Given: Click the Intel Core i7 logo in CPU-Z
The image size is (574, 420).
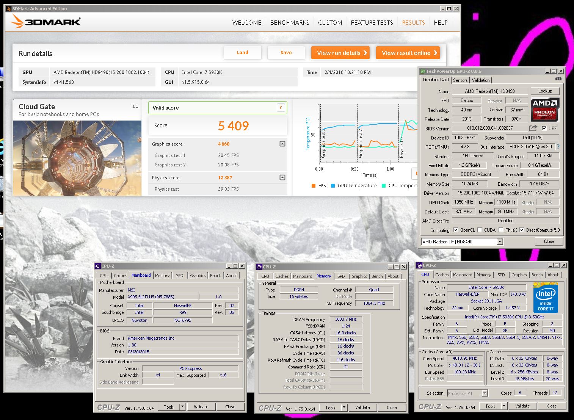Looking at the screenshot, I should [545, 298].
